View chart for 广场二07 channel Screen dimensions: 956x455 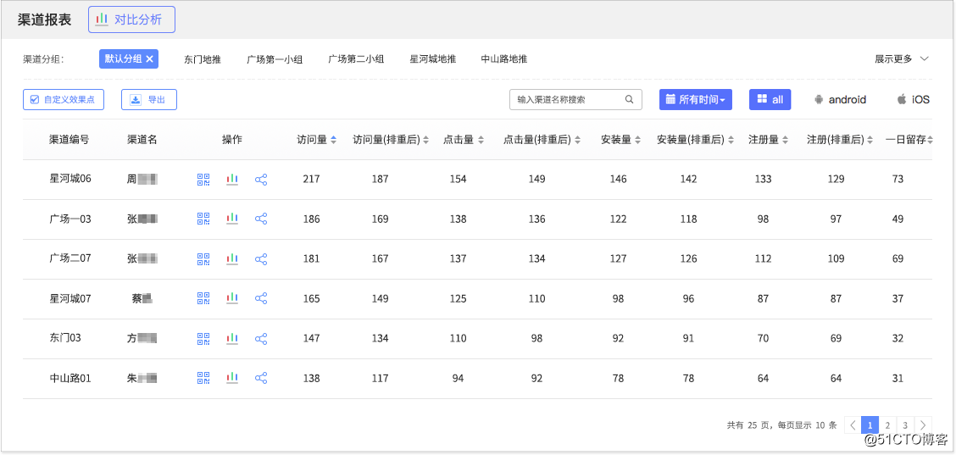[x=231, y=259]
